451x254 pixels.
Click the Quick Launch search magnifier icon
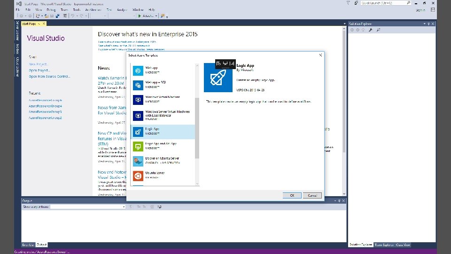coord(408,3)
